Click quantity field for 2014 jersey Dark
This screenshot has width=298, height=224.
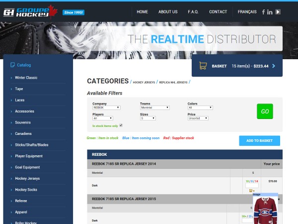click(x=252, y=186)
